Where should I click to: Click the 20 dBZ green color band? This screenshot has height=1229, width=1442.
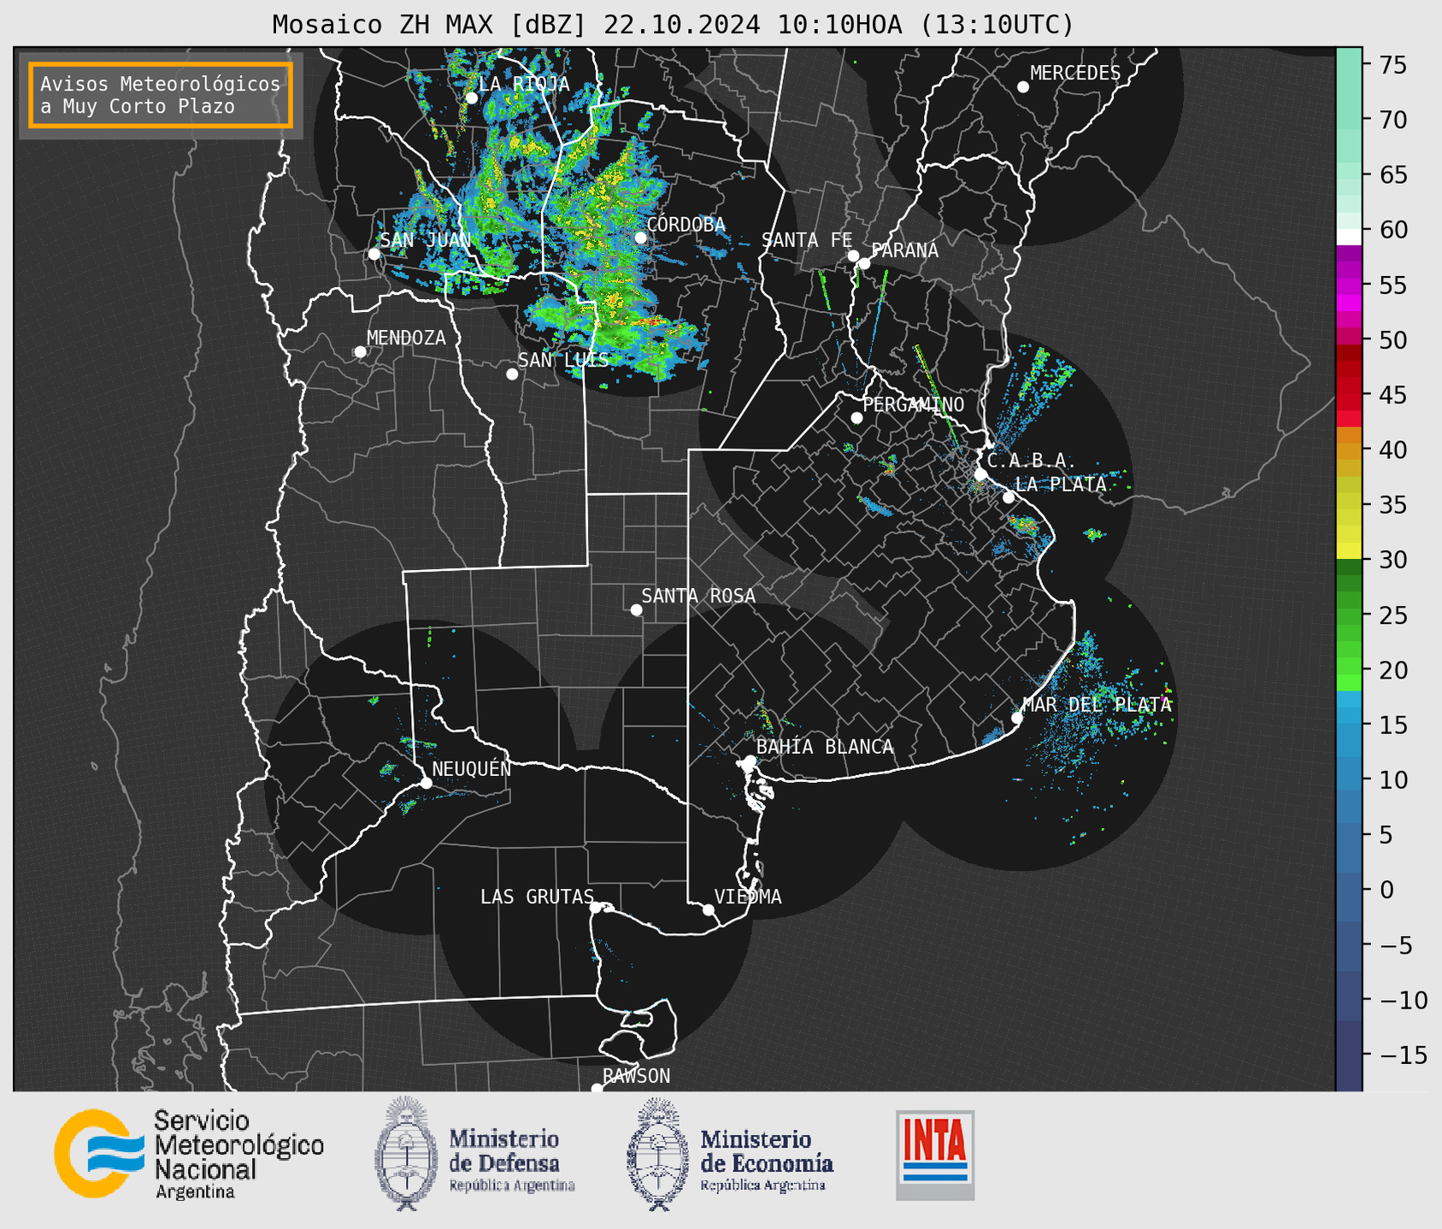[1349, 666]
